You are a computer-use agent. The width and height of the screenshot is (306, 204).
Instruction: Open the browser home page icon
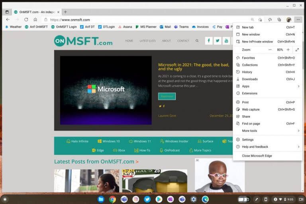pyautogui.click(x=35, y=20)
